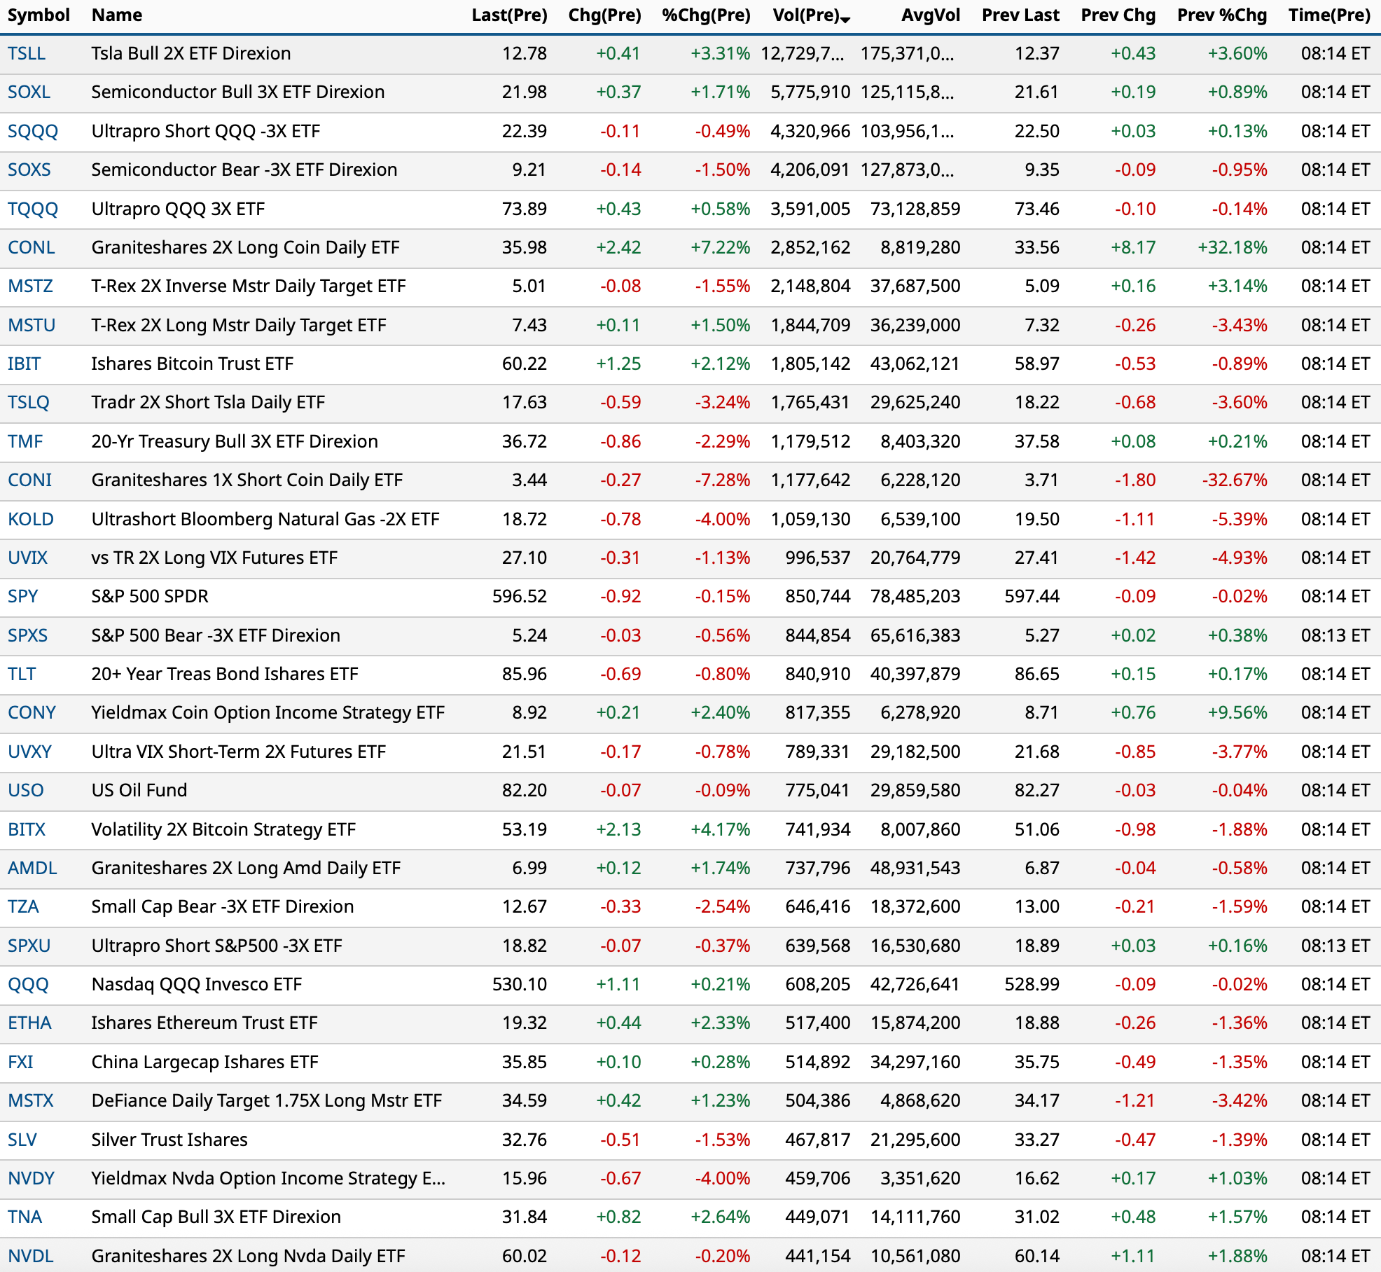Sort by AvgVol column header

point(930,15)
